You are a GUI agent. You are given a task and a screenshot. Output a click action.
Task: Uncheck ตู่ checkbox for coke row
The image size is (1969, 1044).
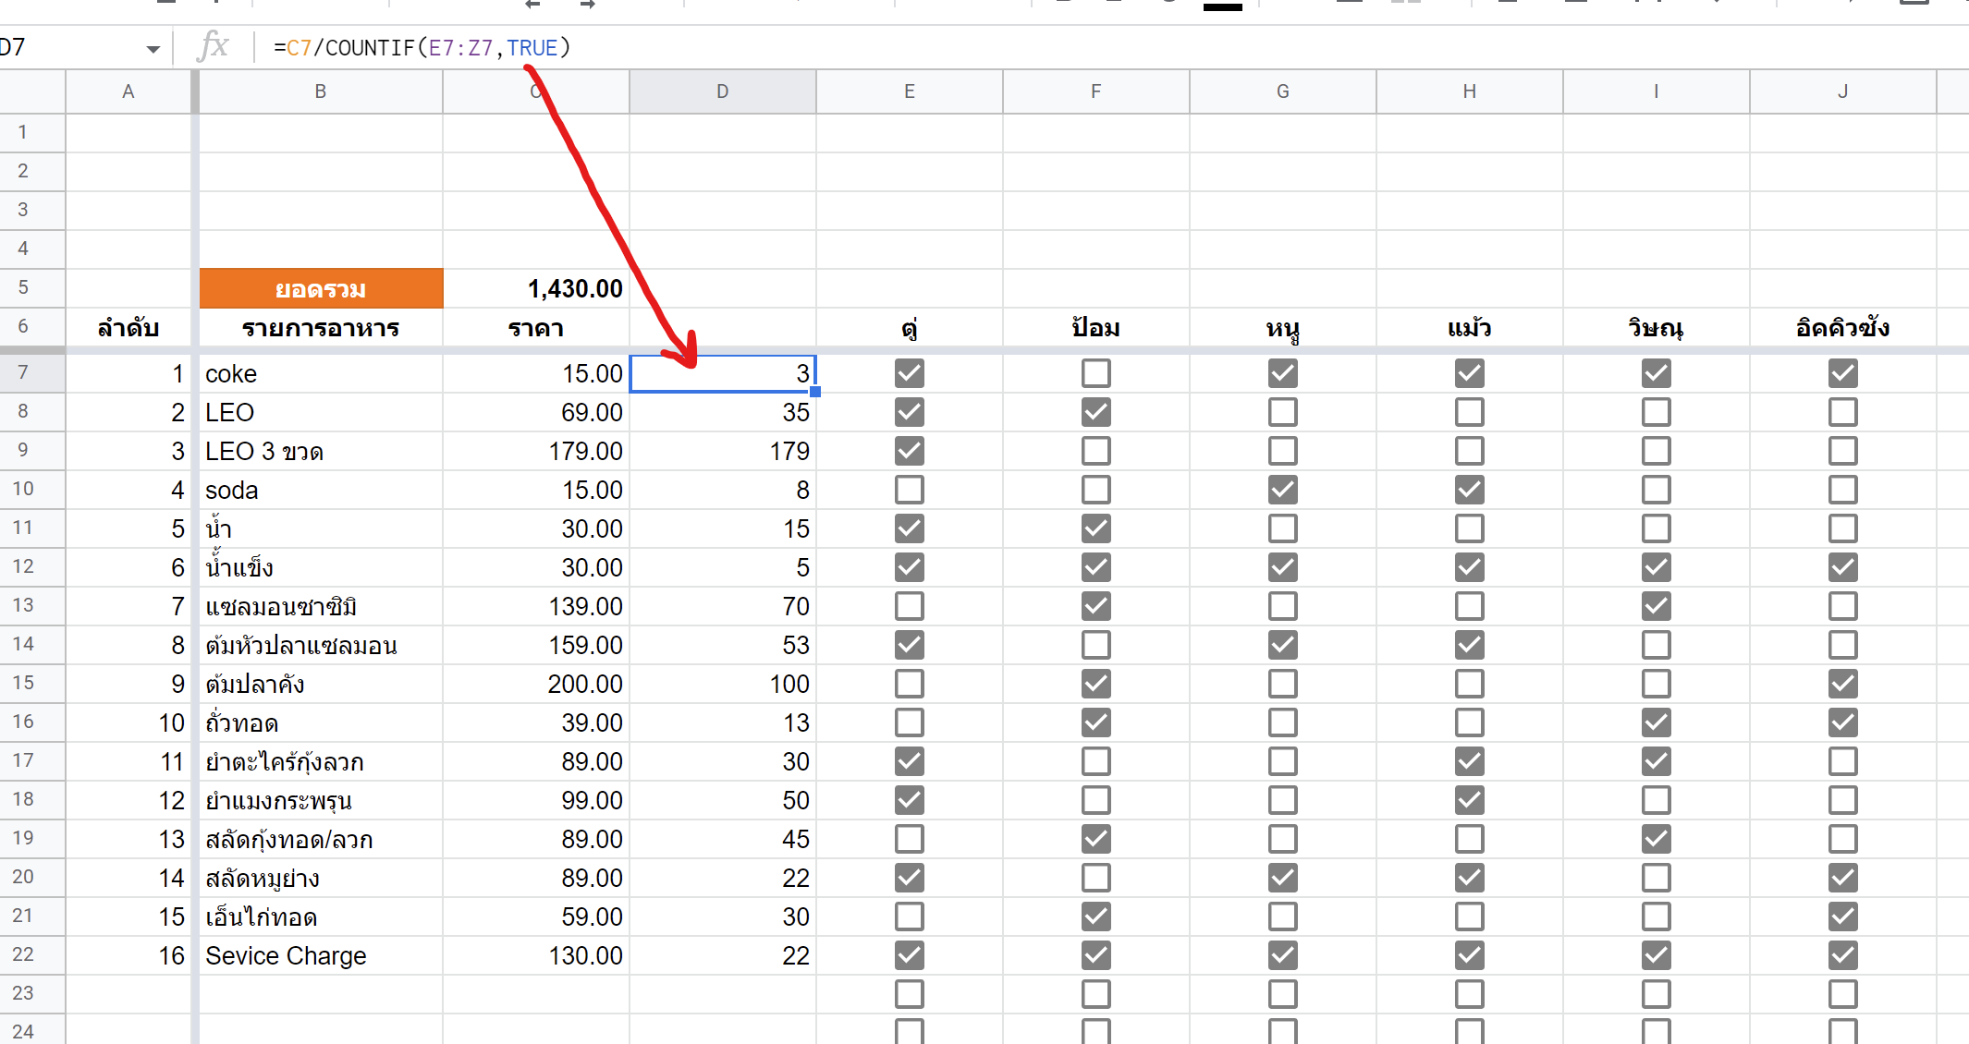pos(910,373)
